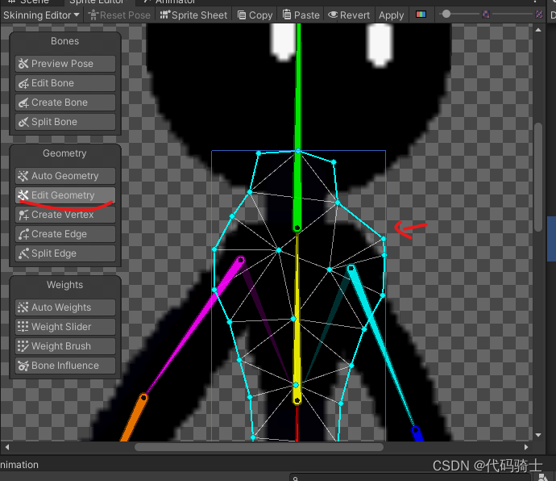
Task: Click Auto Geometry button
Action: pos(65,176)
